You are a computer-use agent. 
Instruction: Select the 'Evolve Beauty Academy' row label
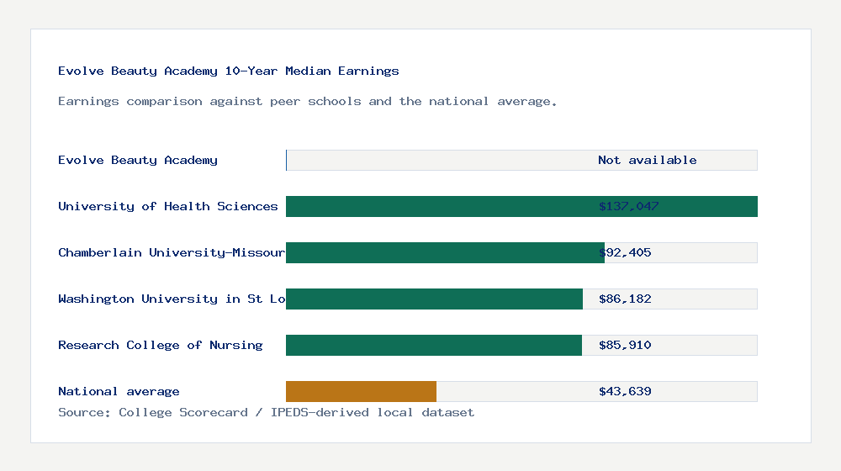click(x=138, y=160)
